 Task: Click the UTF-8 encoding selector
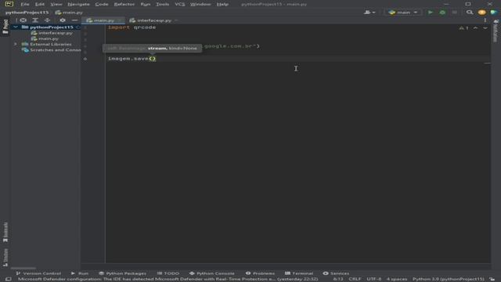click(374, 279)
